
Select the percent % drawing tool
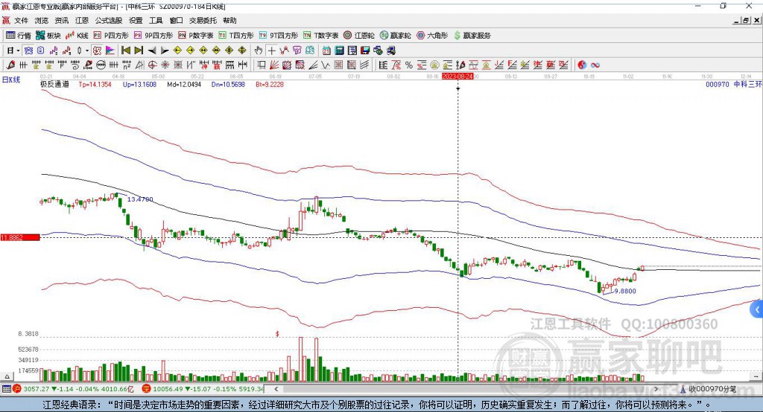409,65
